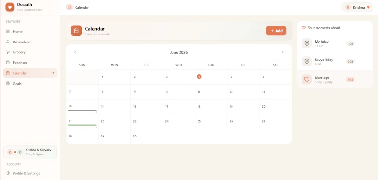Click the 10d countdown badge
The image size is (378, 180).
click(351, 43)
